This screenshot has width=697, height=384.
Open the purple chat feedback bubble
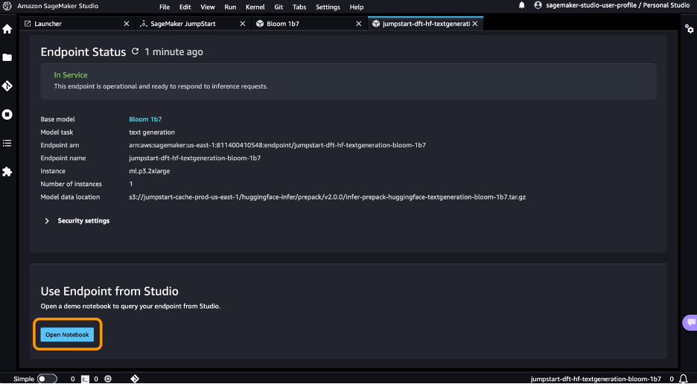(x=690, y=323)
